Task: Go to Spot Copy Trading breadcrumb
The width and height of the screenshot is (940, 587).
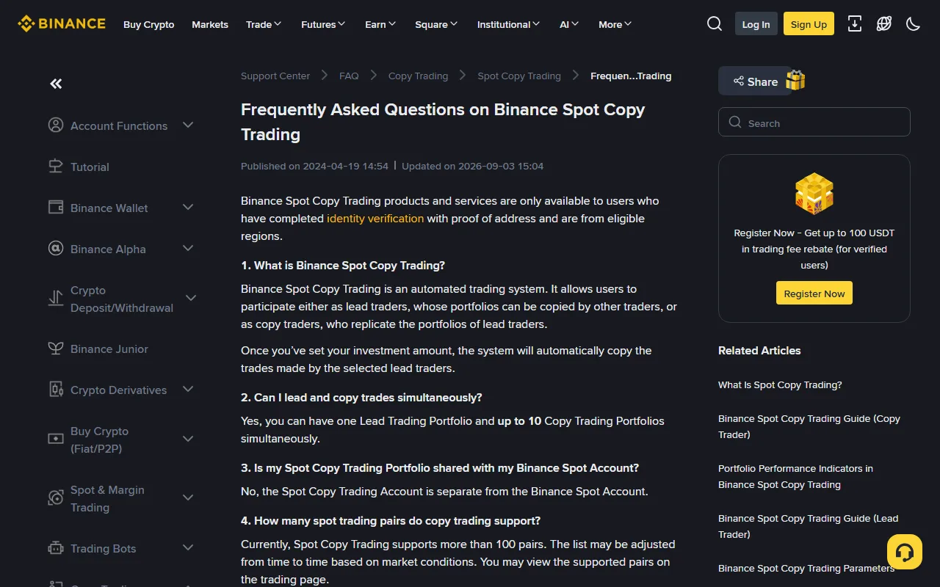Action: click(x=519, y=76)
